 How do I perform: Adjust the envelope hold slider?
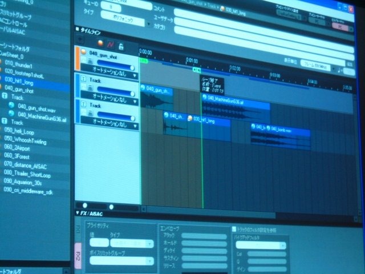[x=204, y=244]
